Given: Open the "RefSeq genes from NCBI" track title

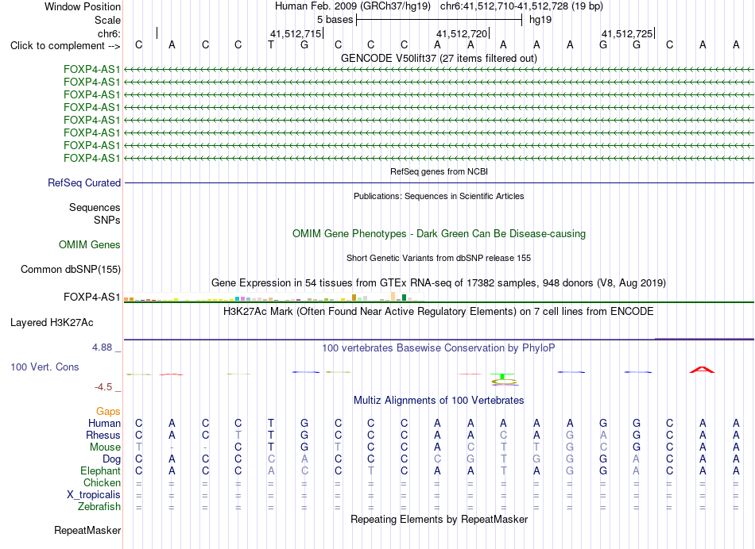Looking at the screenshot, I should (x=439, y=171).
